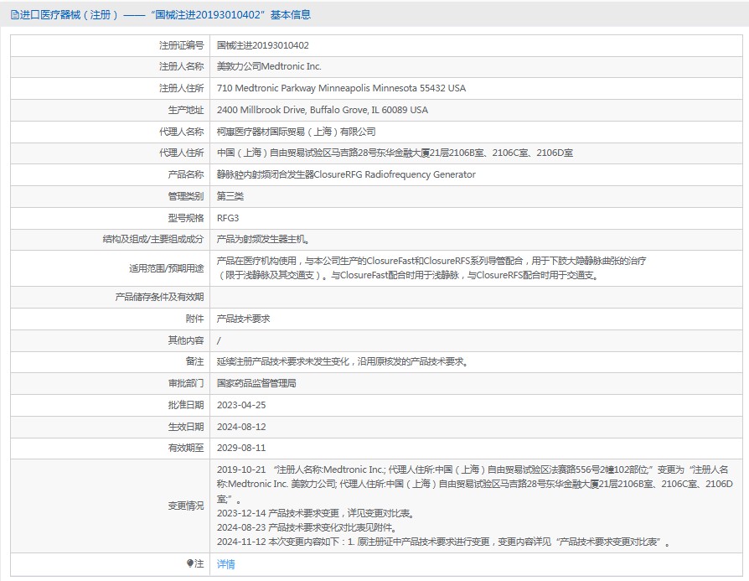Image resolution: width=749 pixels, height=581 pixels.
Task: Click the marker icon beside 注 label
Action: (x=189, y=564)
